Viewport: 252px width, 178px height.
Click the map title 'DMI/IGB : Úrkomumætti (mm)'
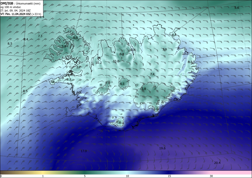pos(20,3)
